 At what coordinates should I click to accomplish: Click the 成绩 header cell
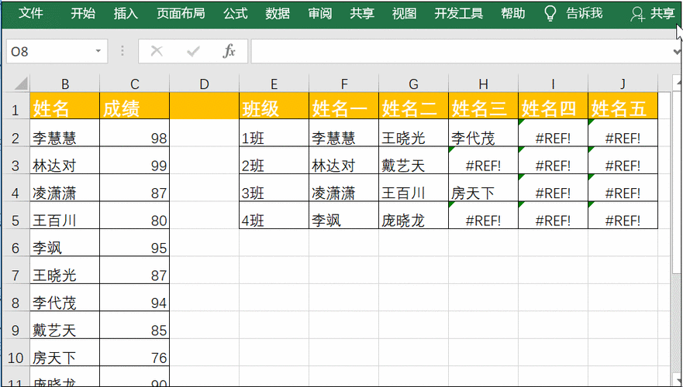(135, 106)
